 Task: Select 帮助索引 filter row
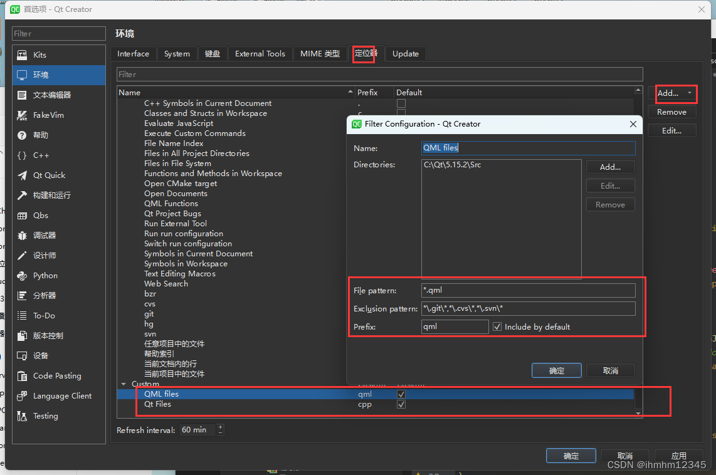pos(159,354)
